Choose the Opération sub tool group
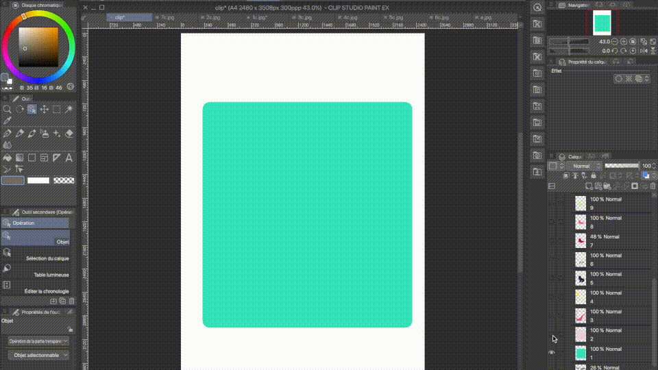 (35, 223)
